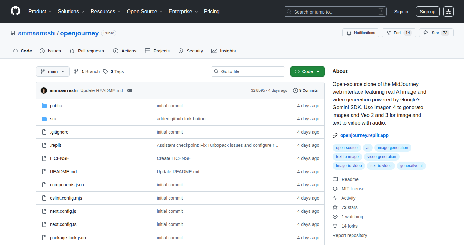Click the scale icon next to MIT license

tap(335, 189)
